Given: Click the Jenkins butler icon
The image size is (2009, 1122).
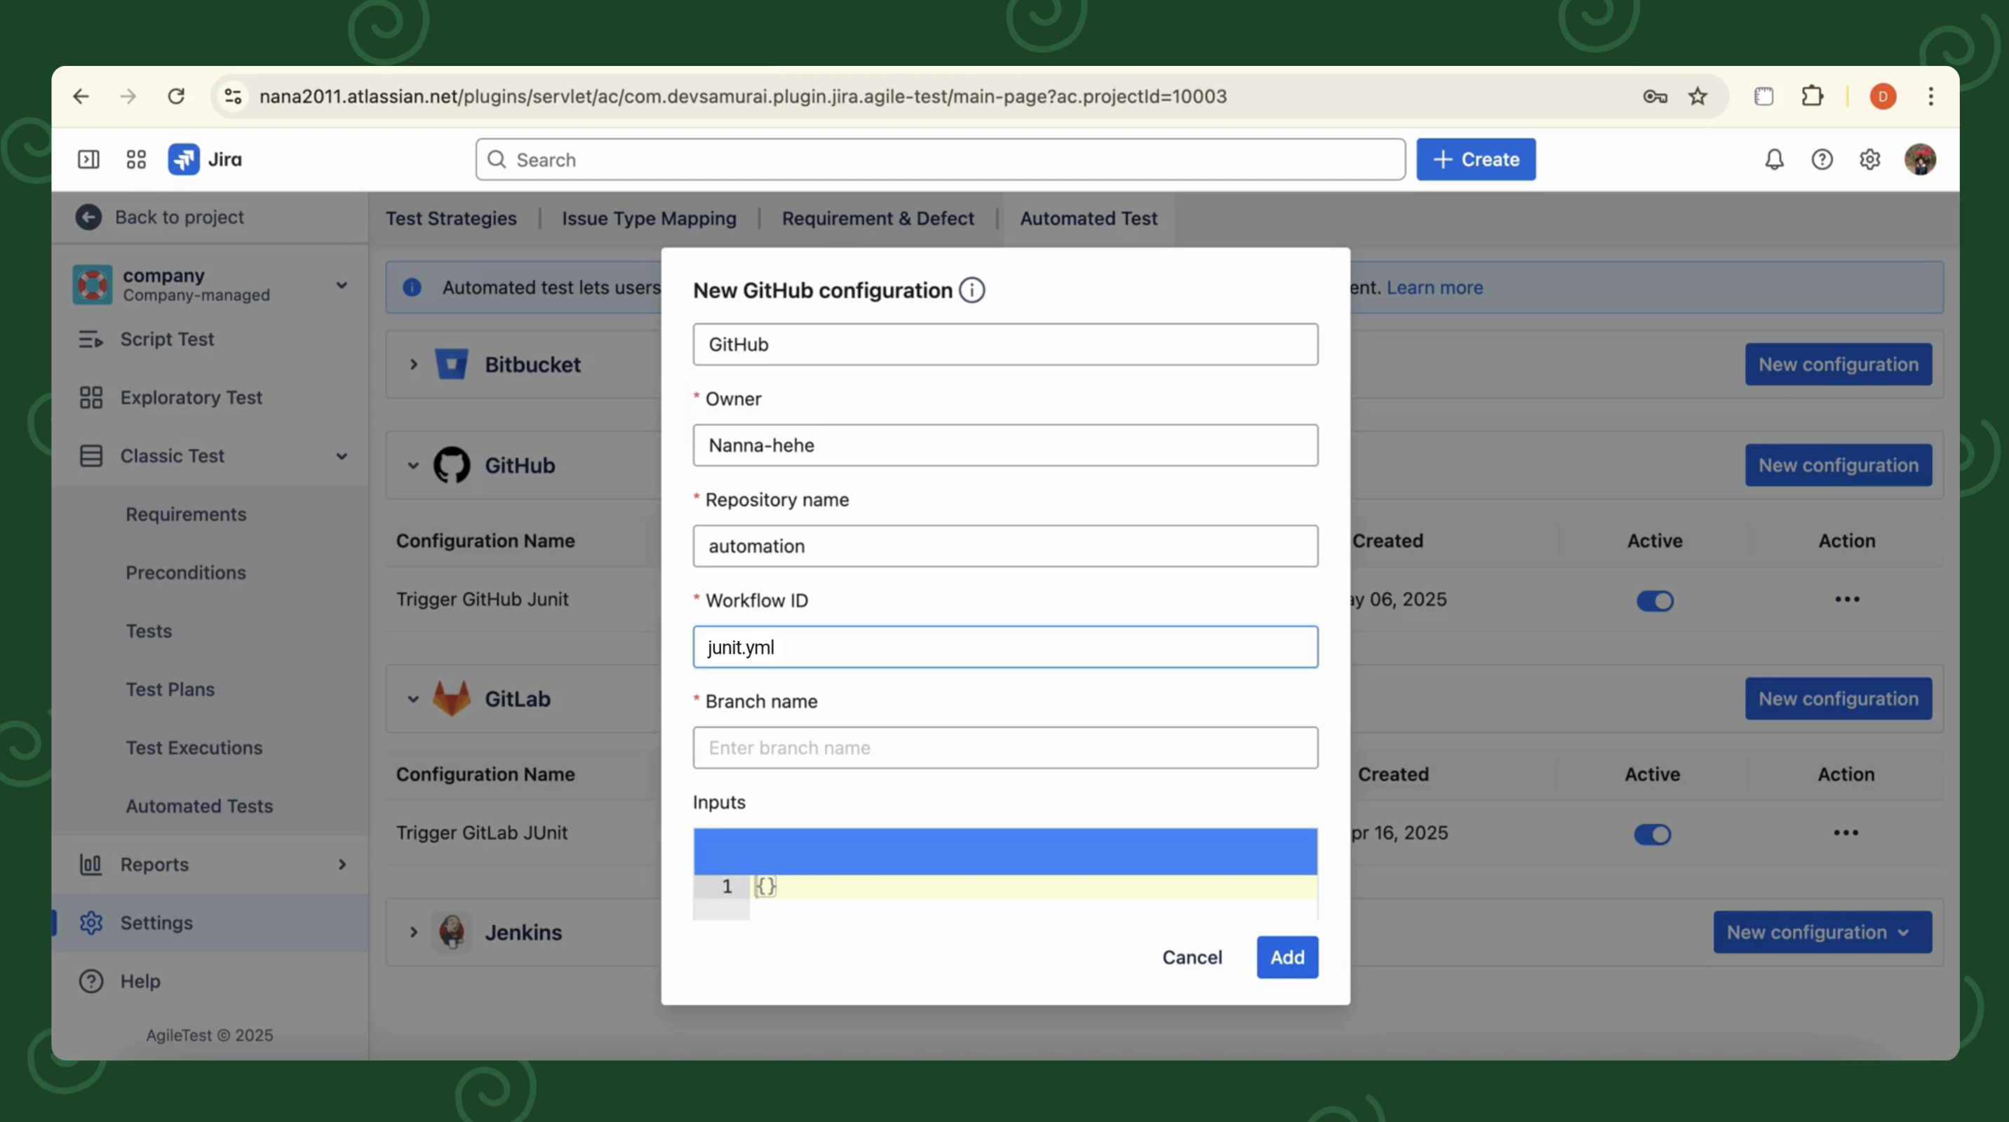Looking at the screenshot, I should point(453,931).
